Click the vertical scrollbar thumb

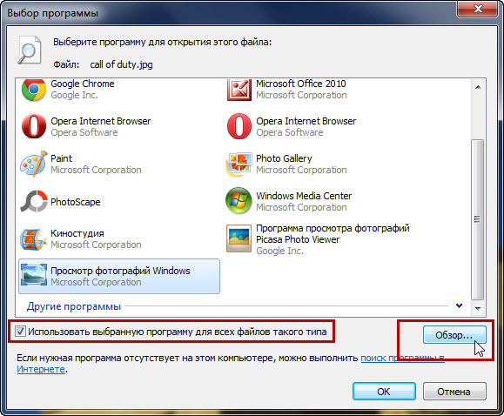coord(478,219)
